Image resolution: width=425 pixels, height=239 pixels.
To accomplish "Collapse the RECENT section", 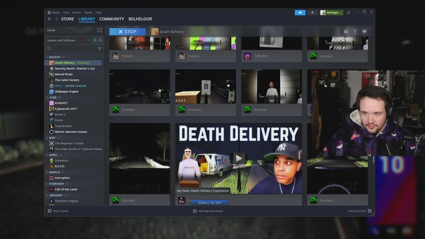I will (x=47, y=57).
